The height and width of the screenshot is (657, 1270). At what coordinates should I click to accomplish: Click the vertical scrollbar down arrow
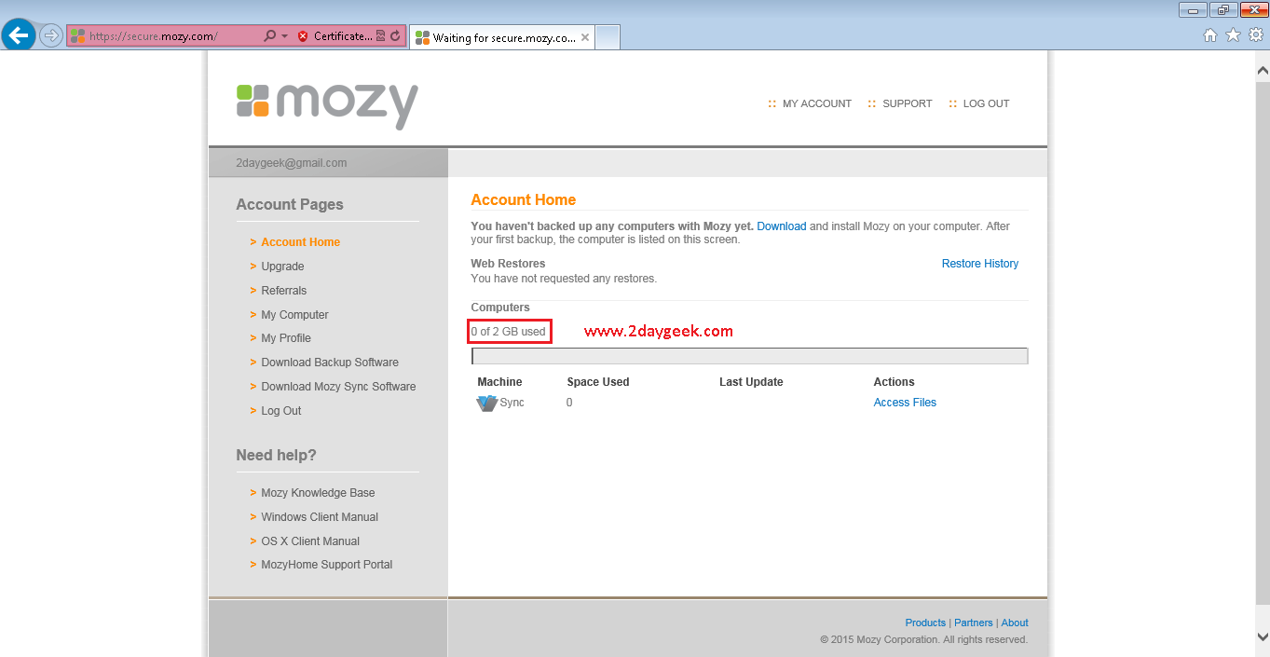coord(1263,636)
